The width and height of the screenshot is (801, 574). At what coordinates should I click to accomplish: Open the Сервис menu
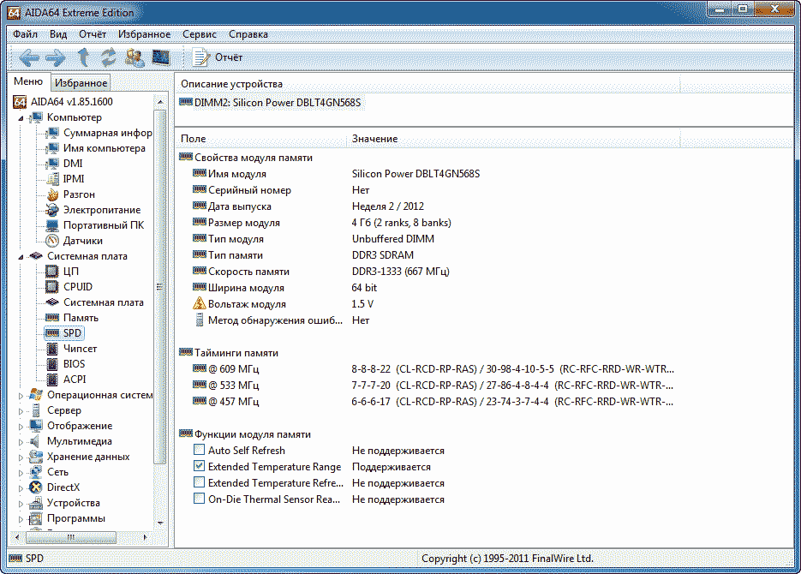pyautogui.click(x=200, y=34)
